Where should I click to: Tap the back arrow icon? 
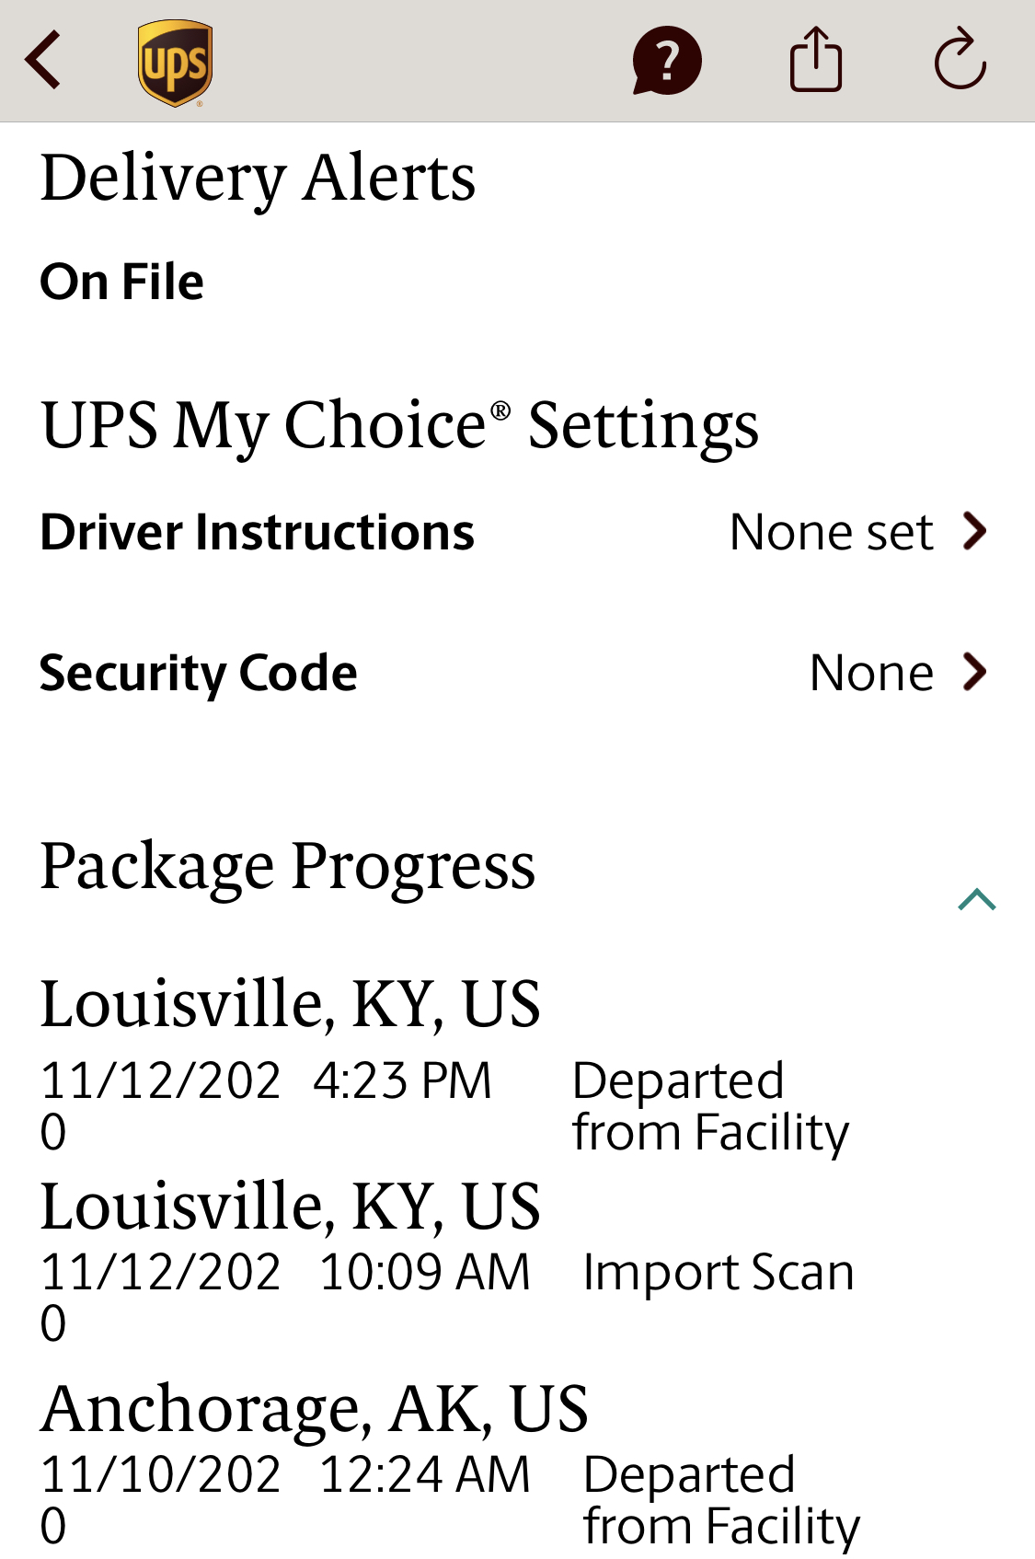44,61
